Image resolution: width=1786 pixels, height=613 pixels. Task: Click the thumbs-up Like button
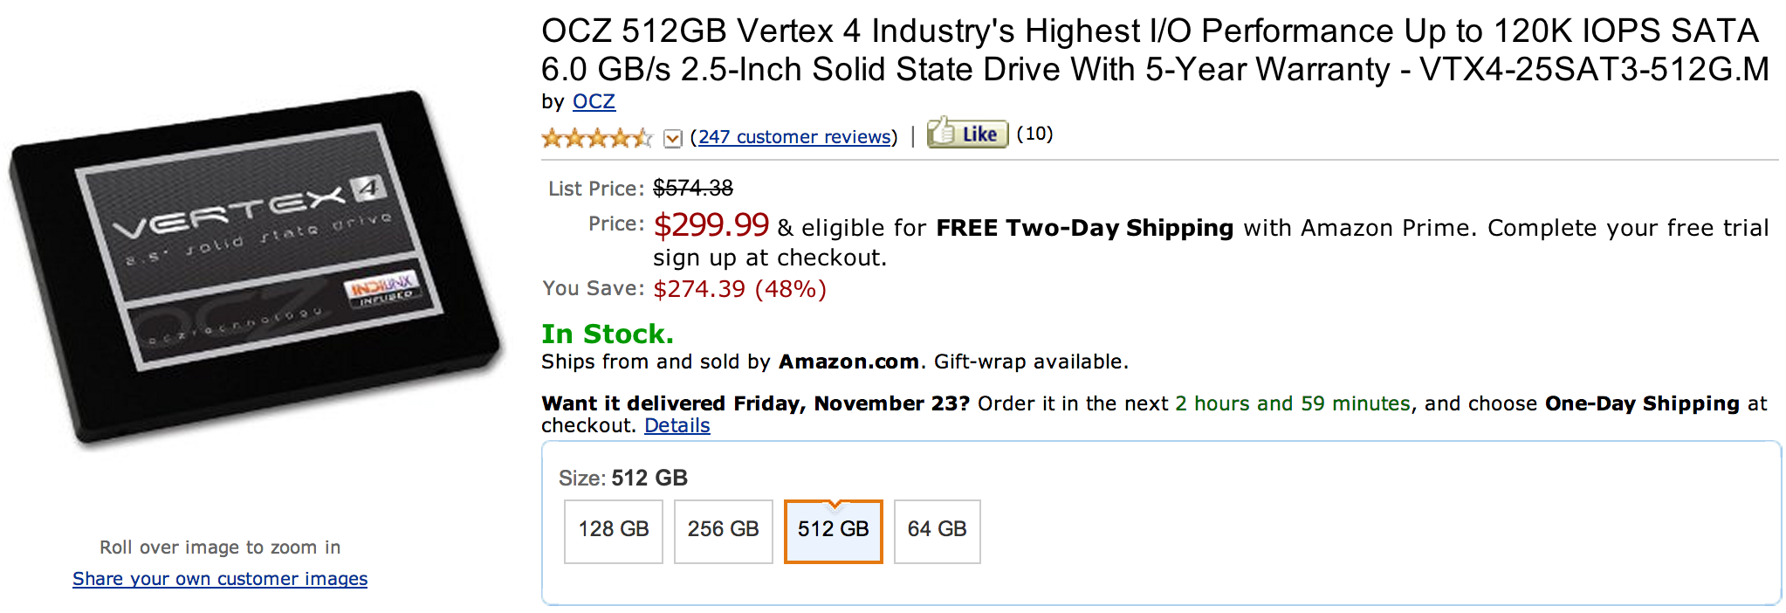pyautogui.click(x=967, y=134)
